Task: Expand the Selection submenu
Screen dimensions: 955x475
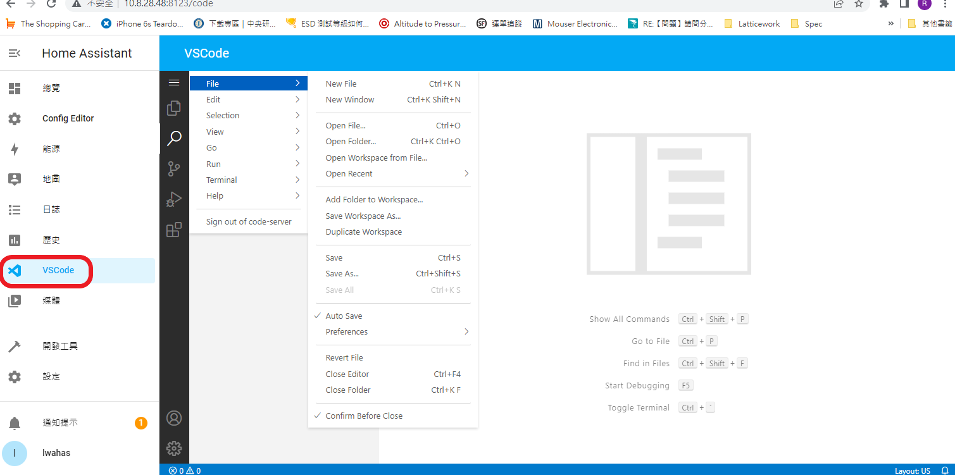Action: (x=249, y=115)
